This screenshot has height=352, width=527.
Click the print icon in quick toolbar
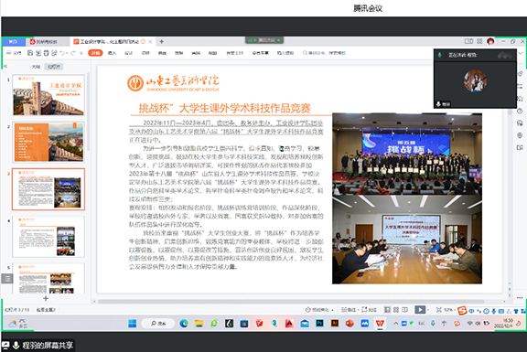46,53
